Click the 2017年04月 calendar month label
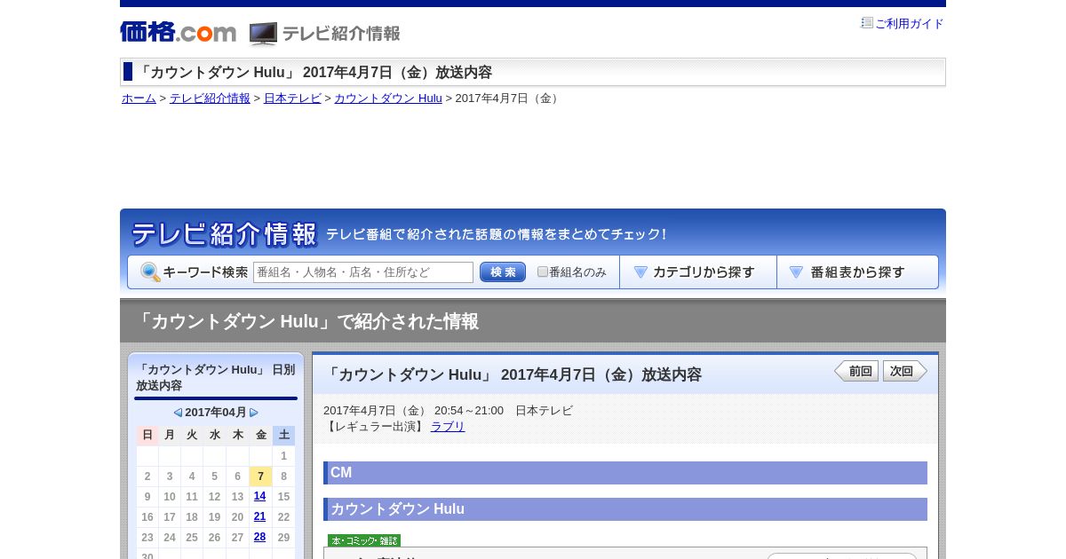Image resolution: width=1066 pixels, height=559 pixels. [216, 413]
